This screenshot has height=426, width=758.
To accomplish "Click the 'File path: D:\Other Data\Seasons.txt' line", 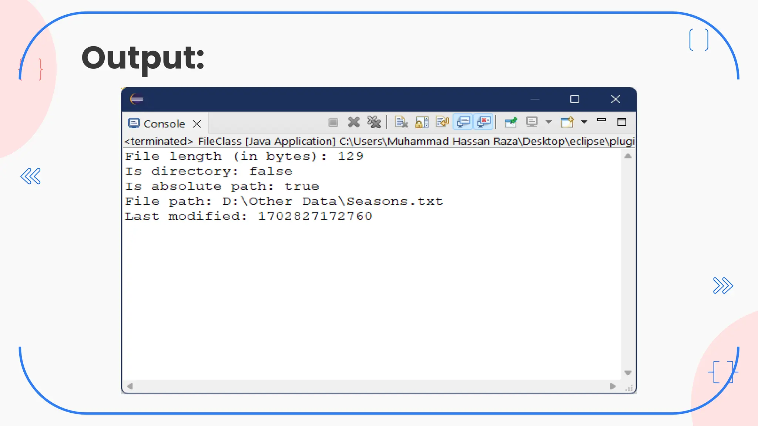I will (x=284, y=201).
